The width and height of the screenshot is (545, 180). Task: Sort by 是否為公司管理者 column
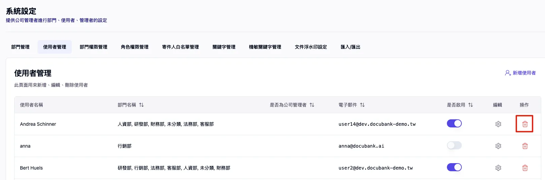(x=312, y=105)
